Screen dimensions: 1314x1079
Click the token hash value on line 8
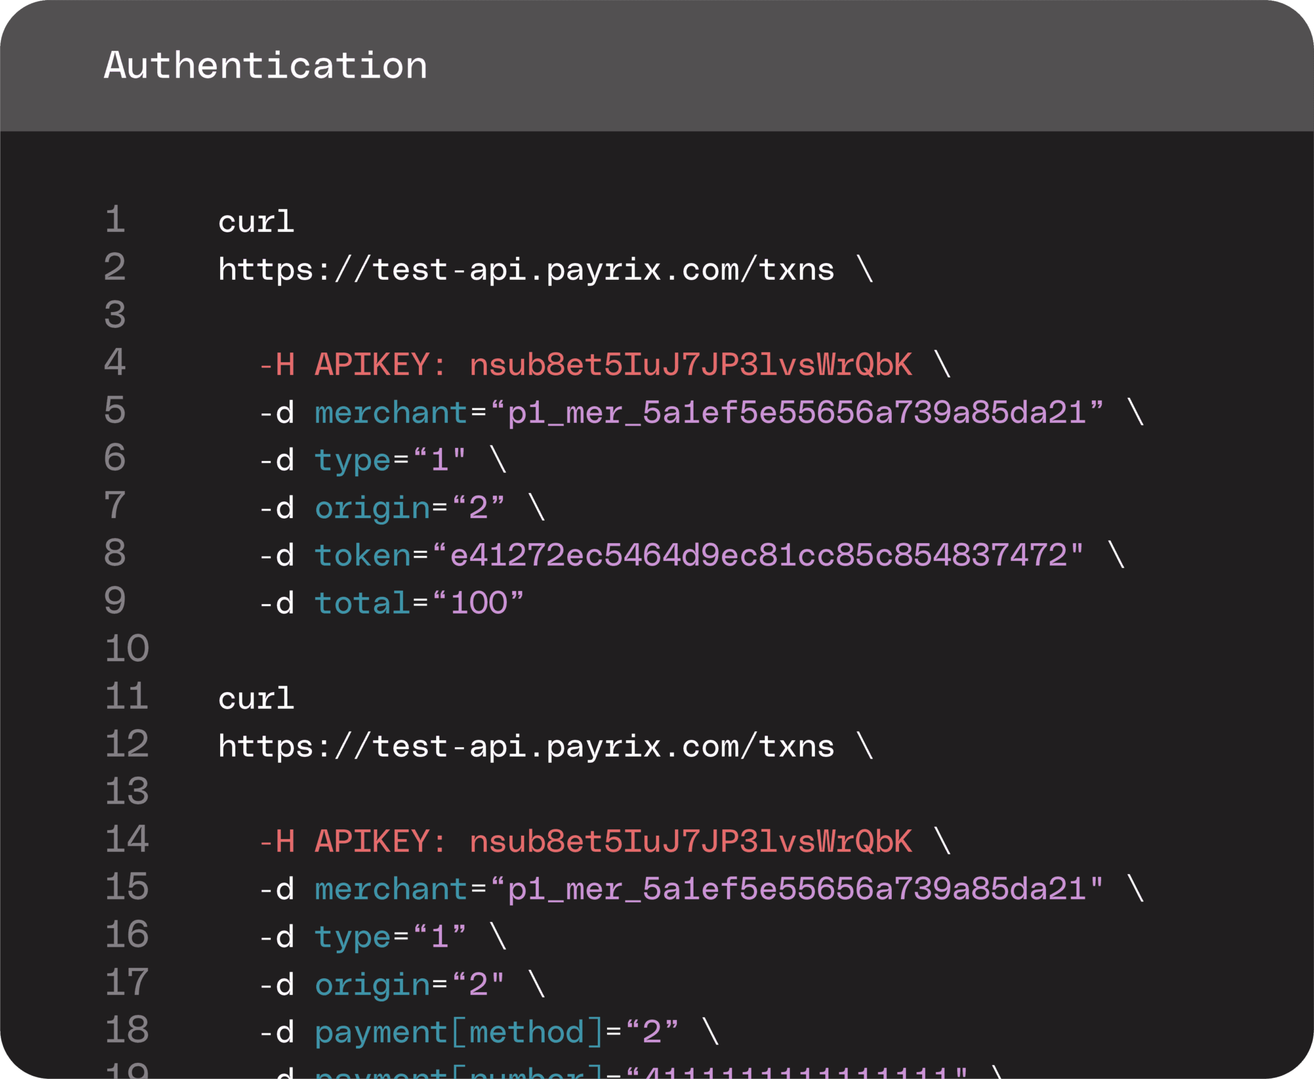pyautogui.click(x=758, y=555)
